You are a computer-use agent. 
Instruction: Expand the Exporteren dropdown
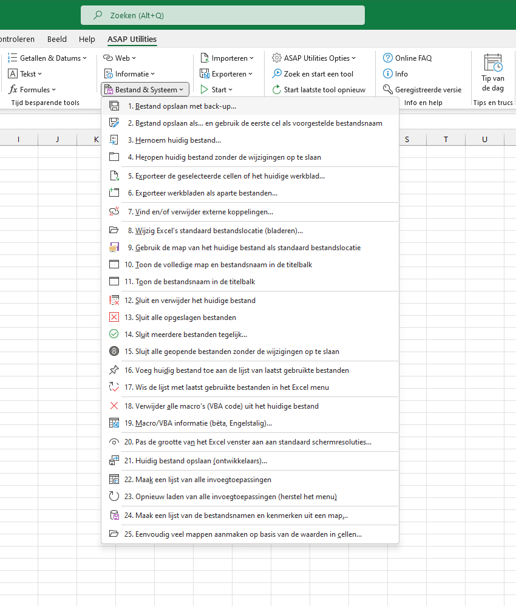(x=226, y=74)
